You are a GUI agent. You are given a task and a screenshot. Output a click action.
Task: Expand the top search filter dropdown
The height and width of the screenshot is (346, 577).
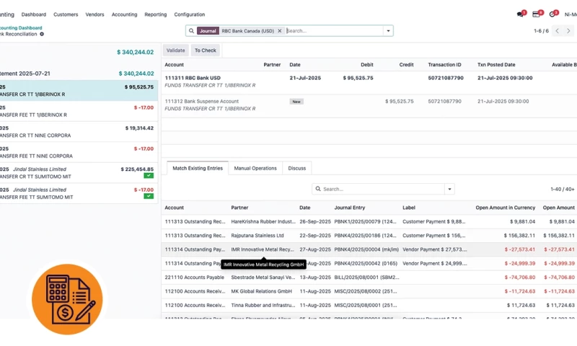pos(388,31)
